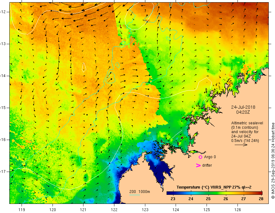Click the longitude '119' axis label
Viewport: 275px width, 213px height.
[22, 210]
